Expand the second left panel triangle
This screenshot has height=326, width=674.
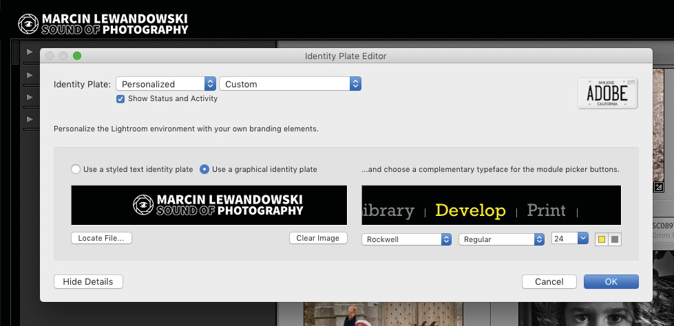click(x=30, y=75)
